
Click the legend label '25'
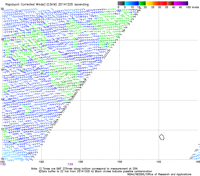[x=152, y=7]
